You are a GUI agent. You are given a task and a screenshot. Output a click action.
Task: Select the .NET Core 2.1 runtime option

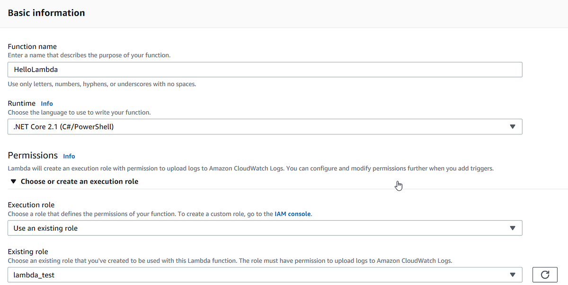pyautogui.click(x=265, y=126)
